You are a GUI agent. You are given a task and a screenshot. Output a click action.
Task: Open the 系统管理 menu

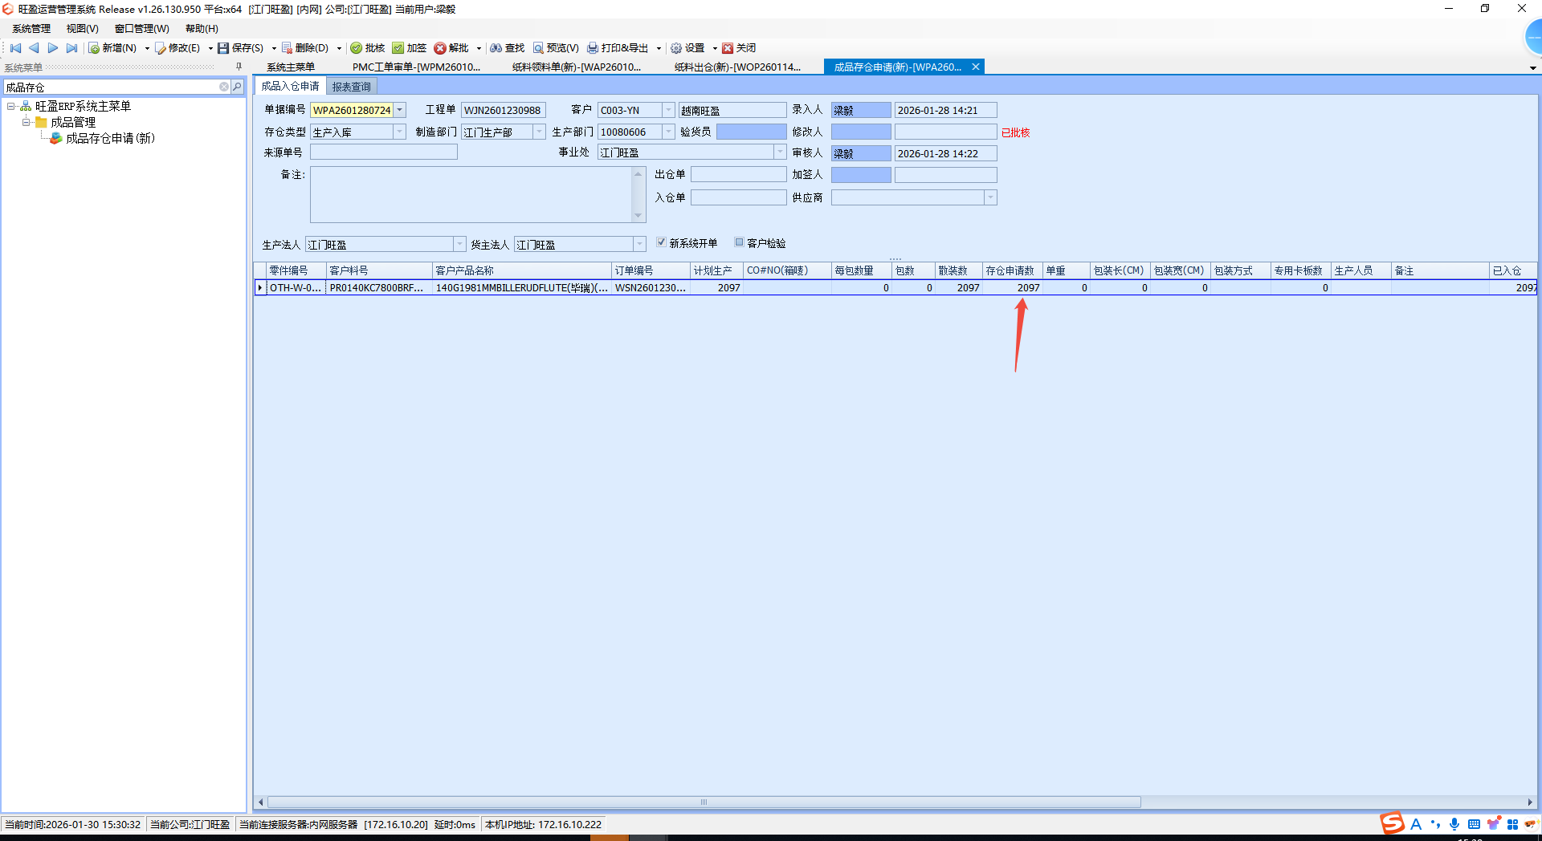[31, 29]
